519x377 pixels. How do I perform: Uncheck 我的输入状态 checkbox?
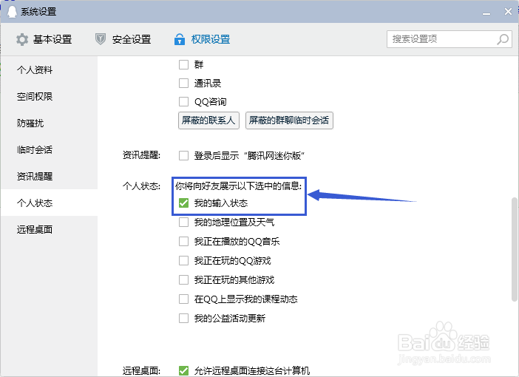183,203
